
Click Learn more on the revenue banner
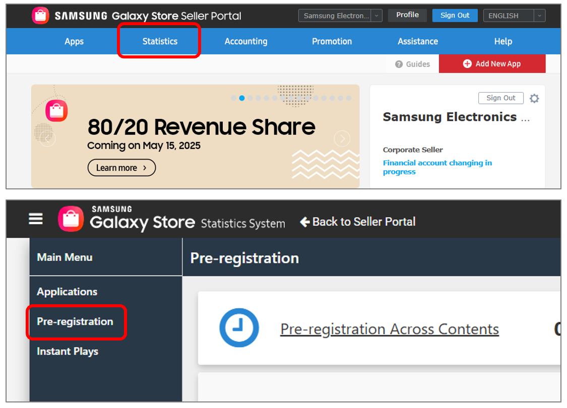[x=121, y=168]
